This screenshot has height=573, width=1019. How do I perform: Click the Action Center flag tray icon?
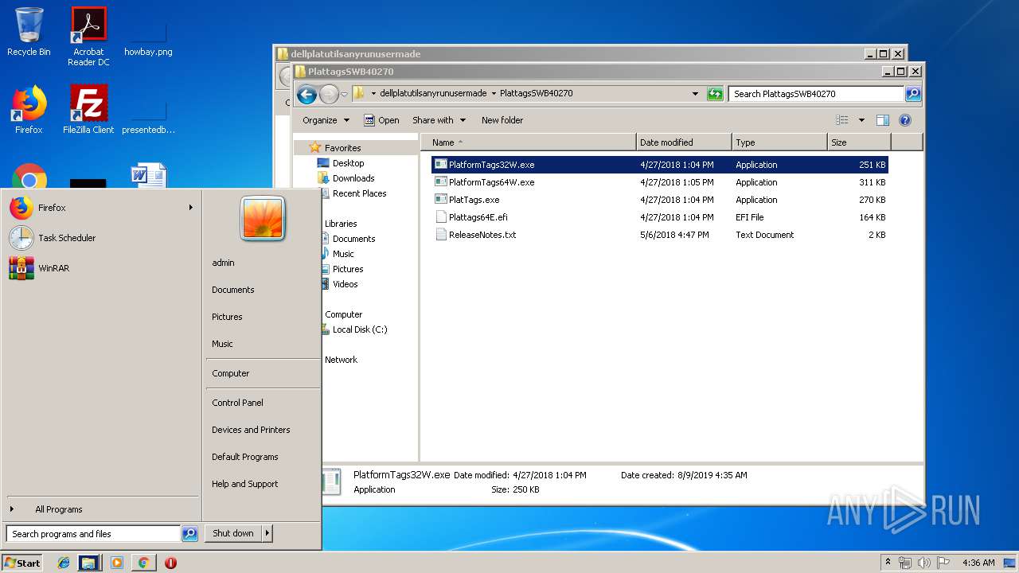[943, 563]
